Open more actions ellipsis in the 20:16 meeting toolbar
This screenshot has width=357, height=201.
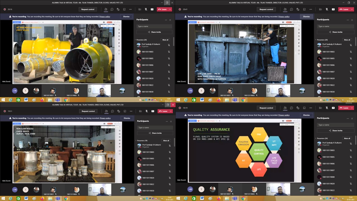pyautogui.click(x=130, y=9)
